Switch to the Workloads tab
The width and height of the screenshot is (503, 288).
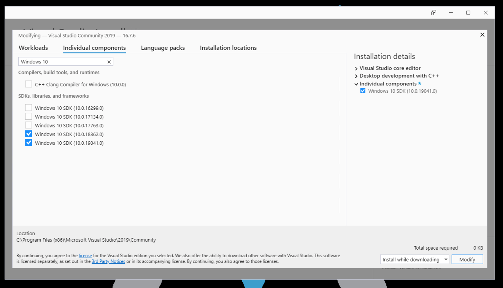33,48
